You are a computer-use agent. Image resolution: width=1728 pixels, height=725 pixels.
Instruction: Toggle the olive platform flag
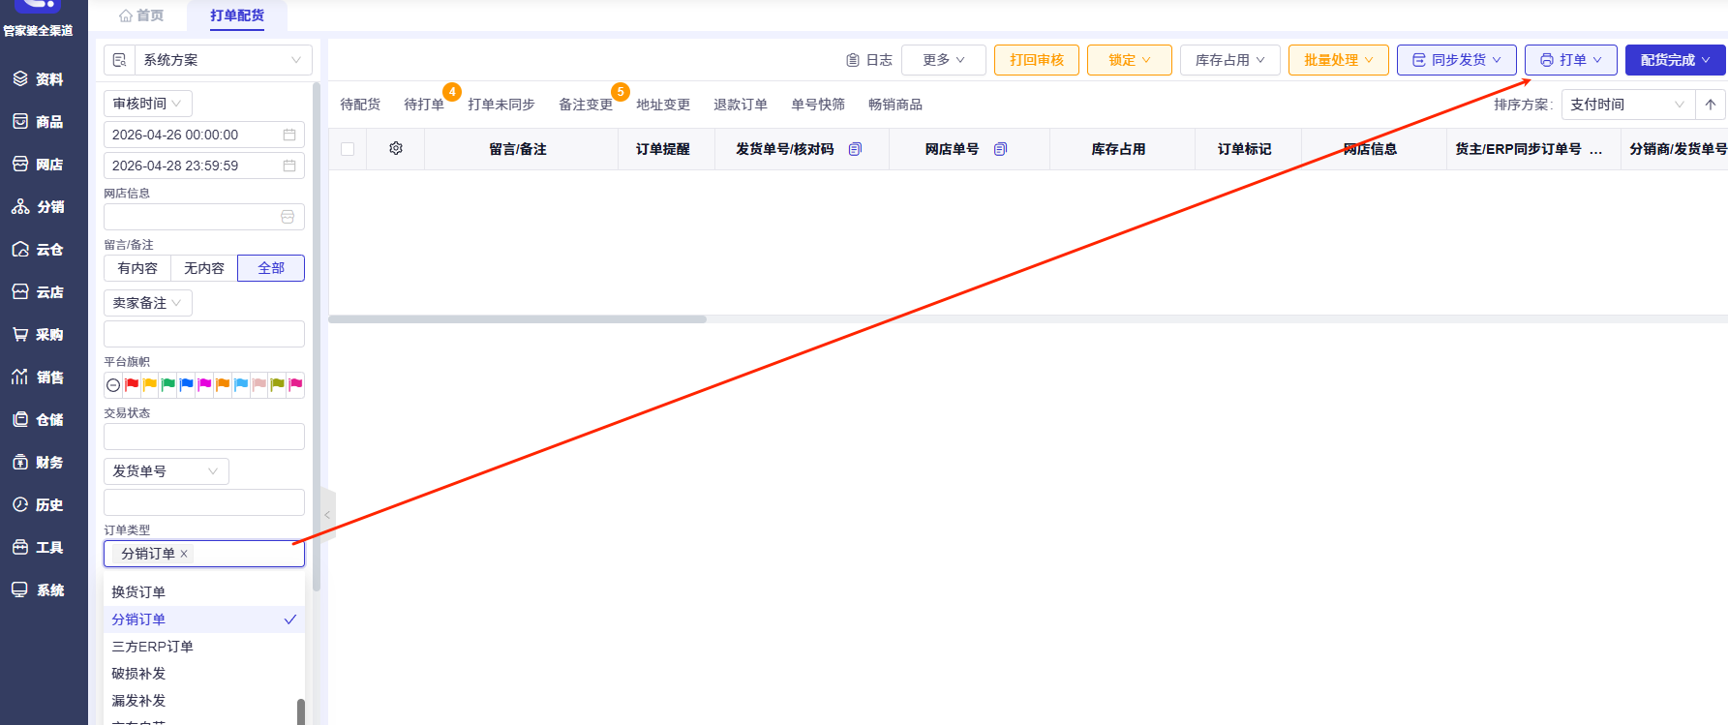(278, 385)
